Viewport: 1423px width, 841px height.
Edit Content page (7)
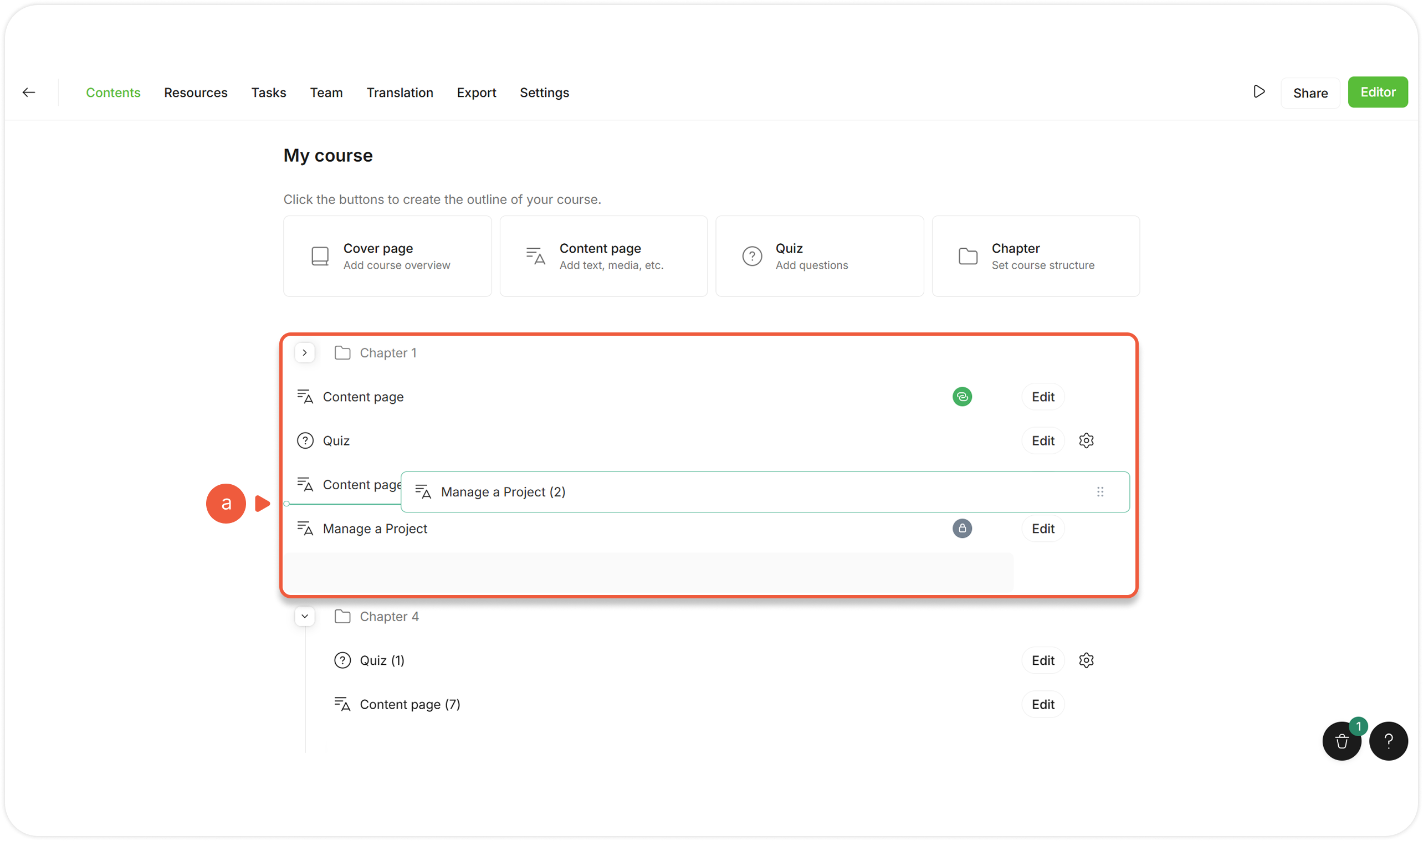[1042, 704]
